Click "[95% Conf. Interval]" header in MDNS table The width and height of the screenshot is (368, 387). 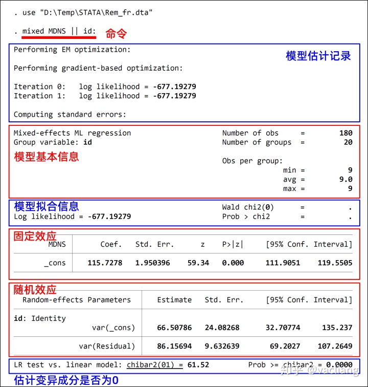pos(309,244)
